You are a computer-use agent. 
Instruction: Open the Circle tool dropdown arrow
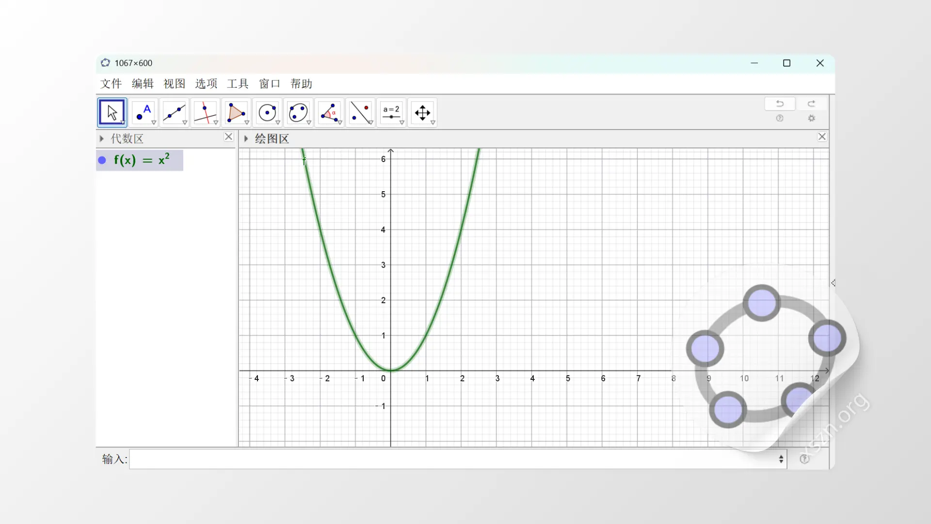click(278, 123)
